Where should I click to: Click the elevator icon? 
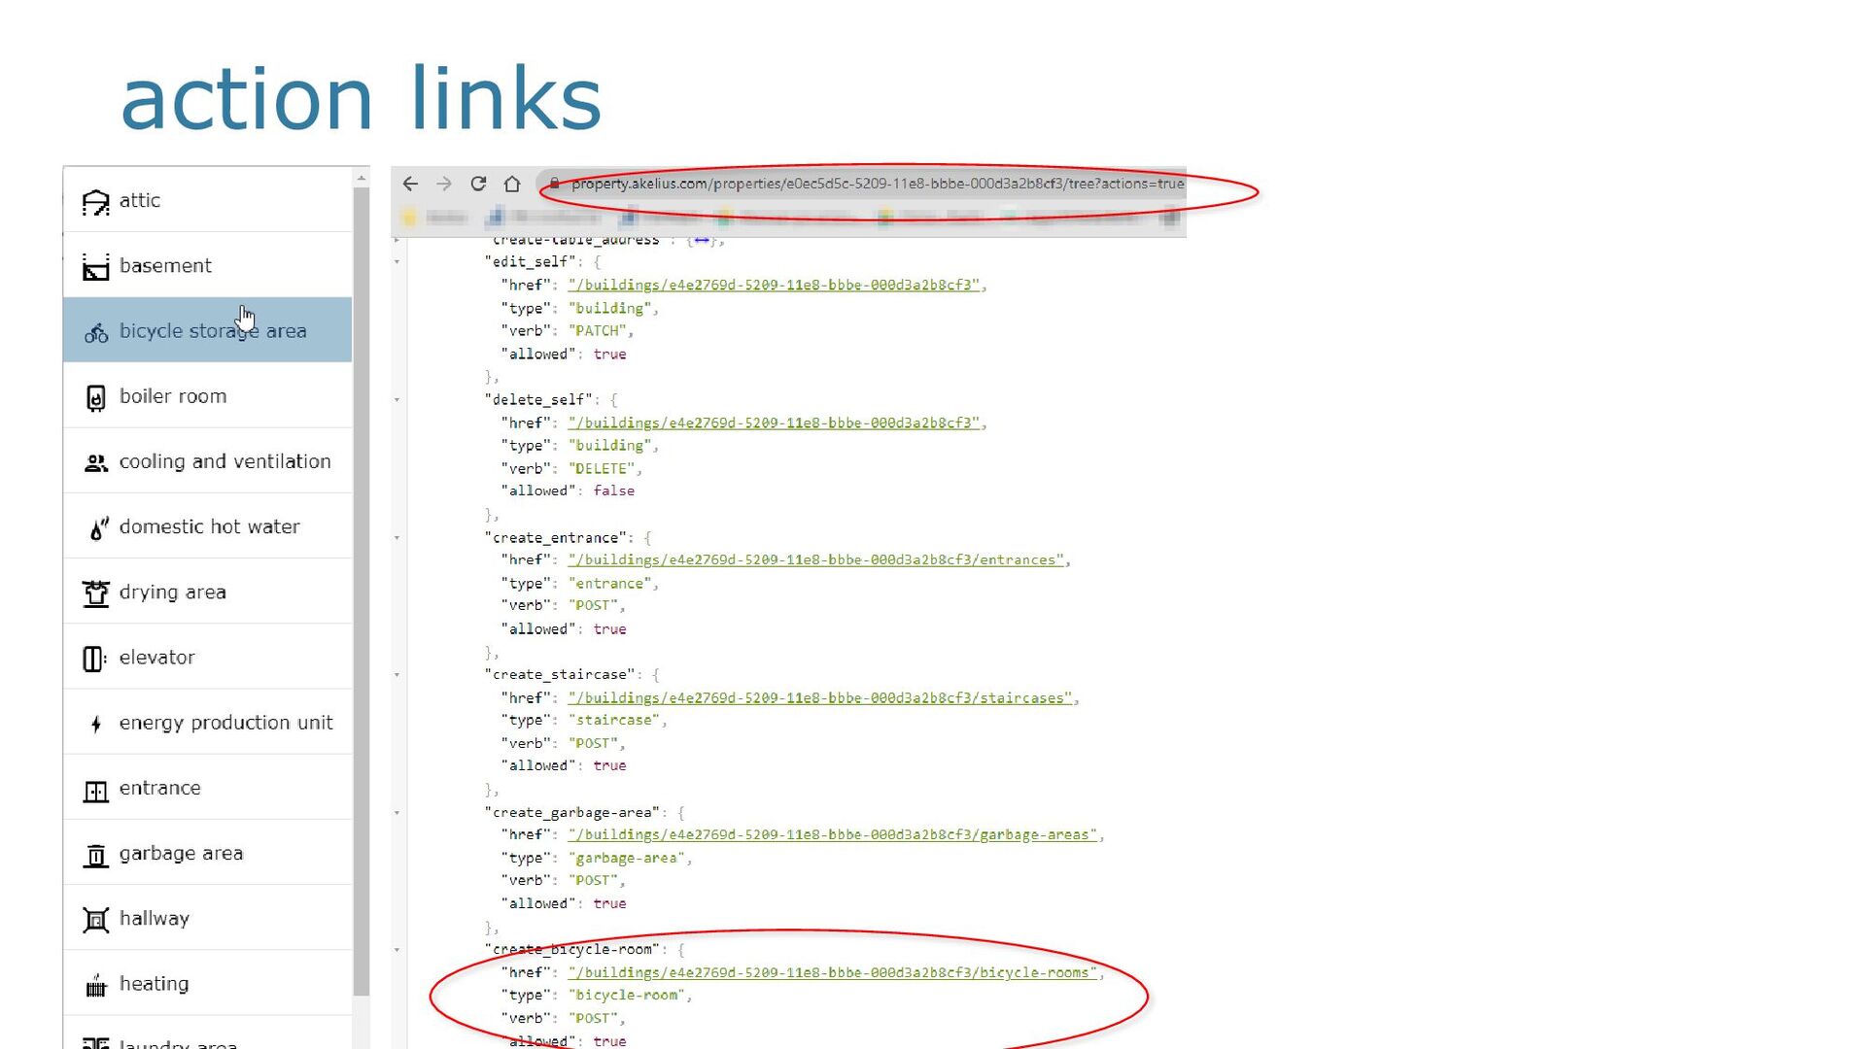pos(93,659)
